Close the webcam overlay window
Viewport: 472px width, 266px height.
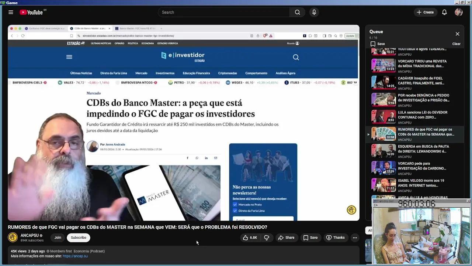click(x=468, y=201)
